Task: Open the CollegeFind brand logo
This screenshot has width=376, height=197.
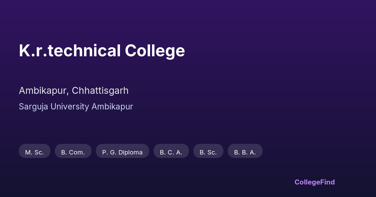Action: [x=315, y=182]
